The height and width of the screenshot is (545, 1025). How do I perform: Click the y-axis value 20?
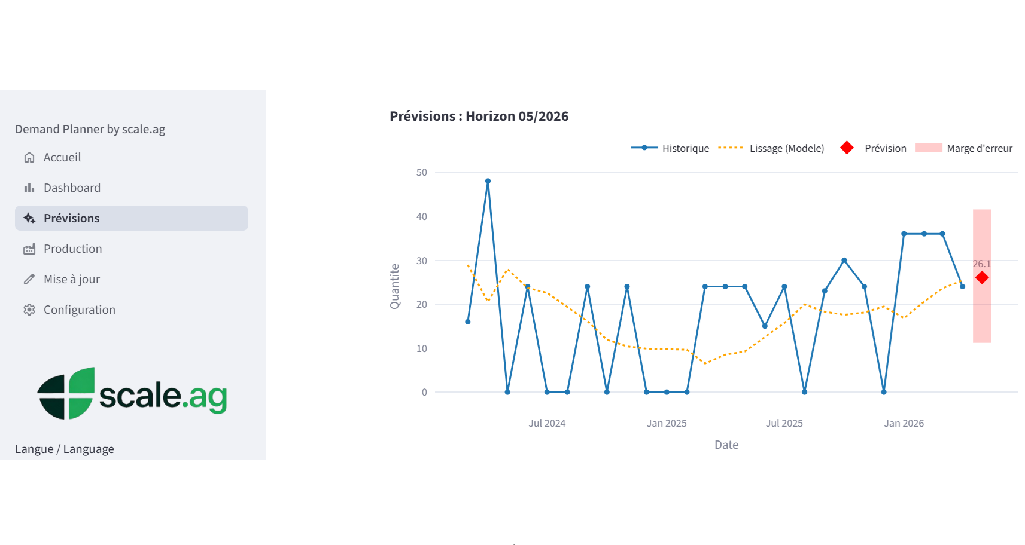tap(422, 304)
